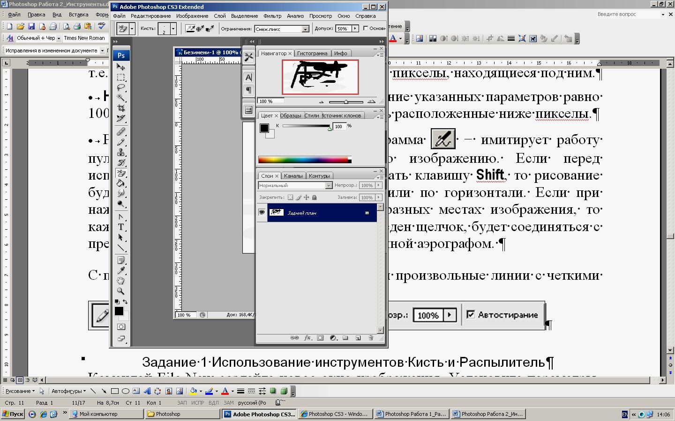Open the Character panel icon
The image size is (675, 421).
[248, 77]
